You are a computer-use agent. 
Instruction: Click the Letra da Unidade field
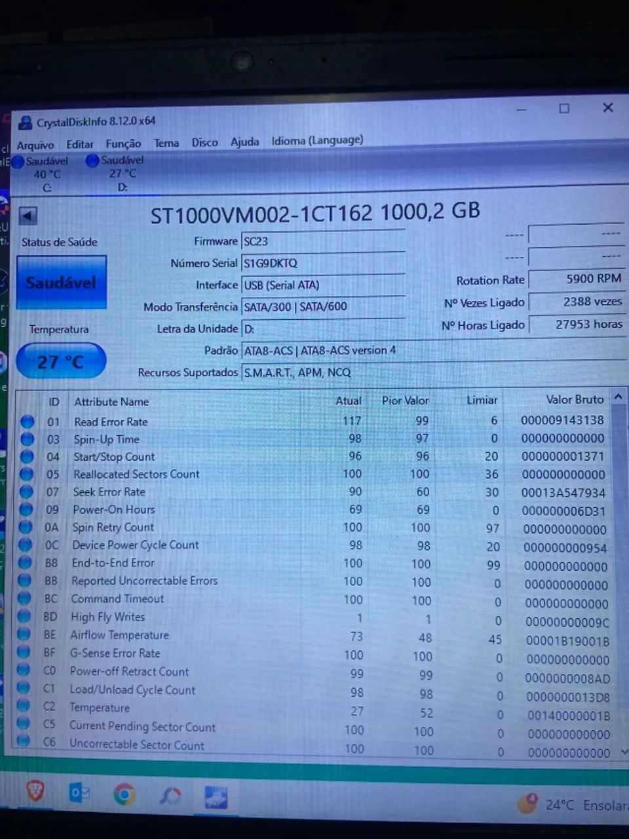click(x=323, y=328)
